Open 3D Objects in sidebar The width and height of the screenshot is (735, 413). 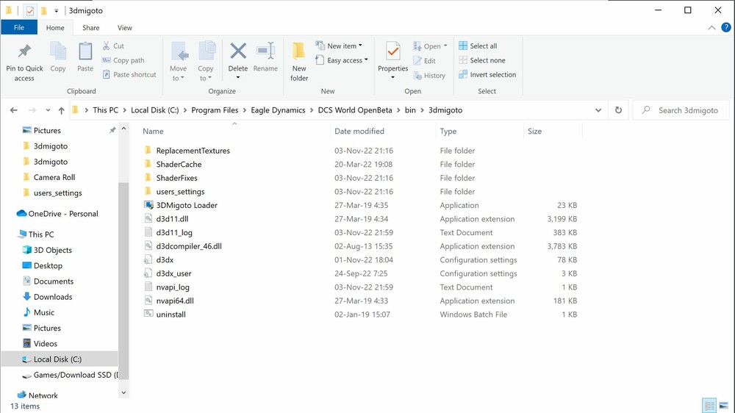pyautogui.click(x=47, y=251)
